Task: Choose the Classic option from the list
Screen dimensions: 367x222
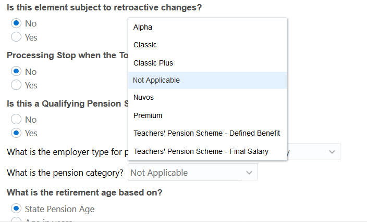Action: pyautogui.click(x=145, y=45)
